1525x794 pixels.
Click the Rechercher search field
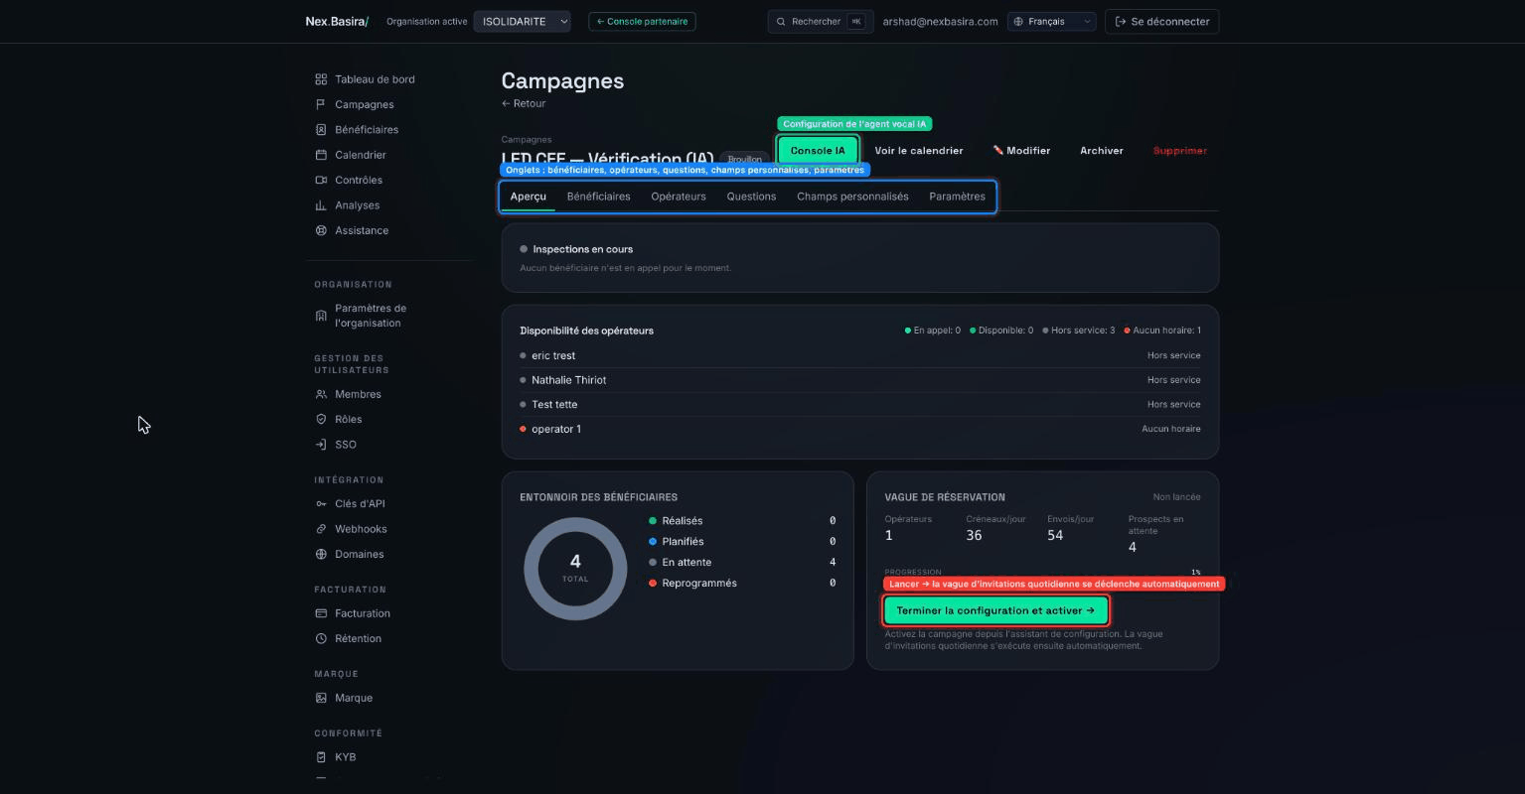tap(821, 21)
